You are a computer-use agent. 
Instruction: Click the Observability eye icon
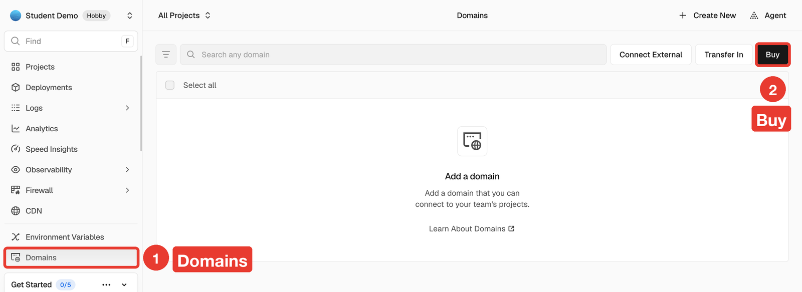[x=16, y=170]
